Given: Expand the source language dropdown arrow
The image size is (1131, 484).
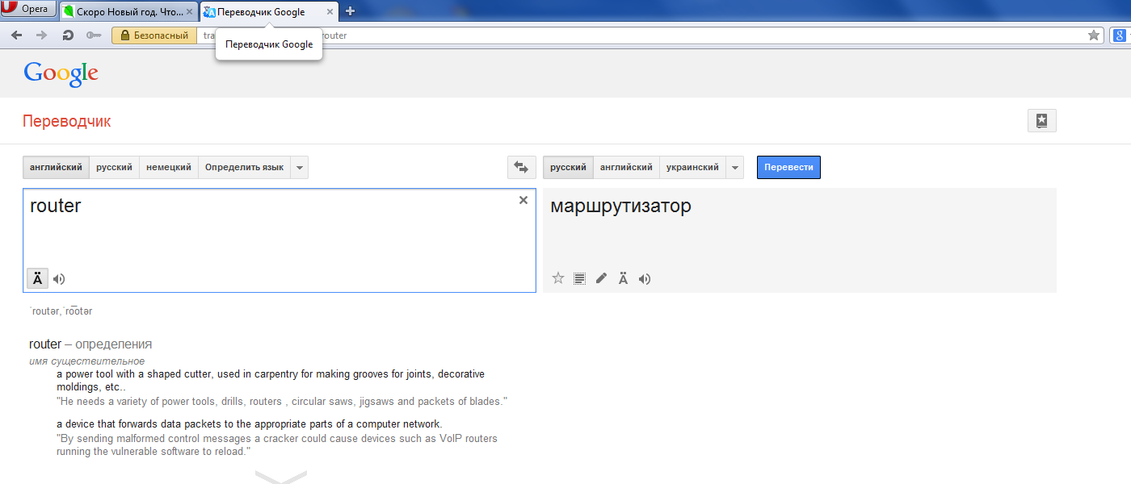Looking at the screenshot, I should coord(300,168).
